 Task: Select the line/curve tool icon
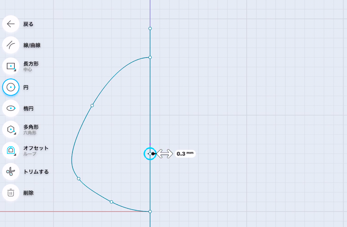(11, 45)
